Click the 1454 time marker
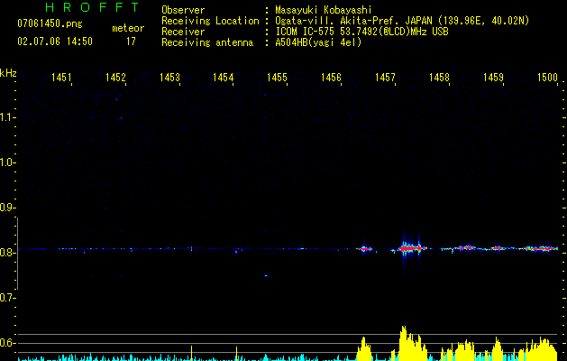The height and width of the screenshot is (361, 567). [224, 78]
